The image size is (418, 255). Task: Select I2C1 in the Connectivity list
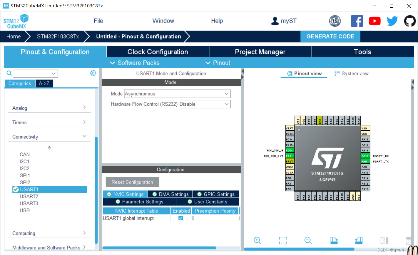[x=24, y=161]
